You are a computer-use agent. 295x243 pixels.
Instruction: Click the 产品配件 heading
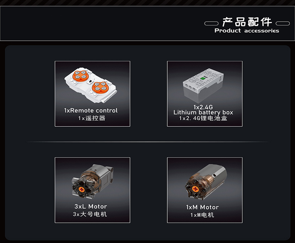247,22
